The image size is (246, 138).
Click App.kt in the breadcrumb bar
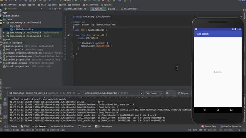[x=106, y=5]
